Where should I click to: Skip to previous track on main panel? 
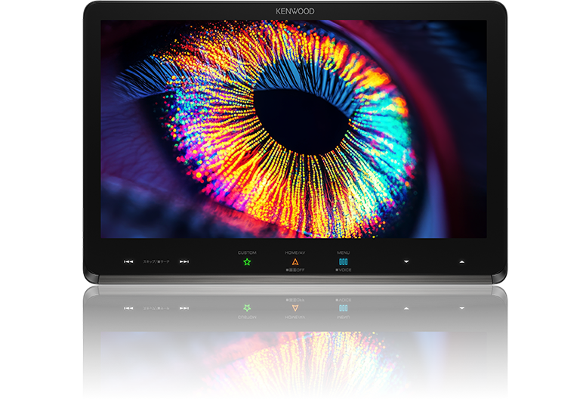click(128, 262)
